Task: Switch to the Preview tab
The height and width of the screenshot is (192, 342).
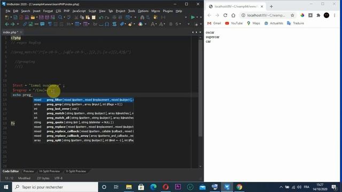Action: coord(28,171)
